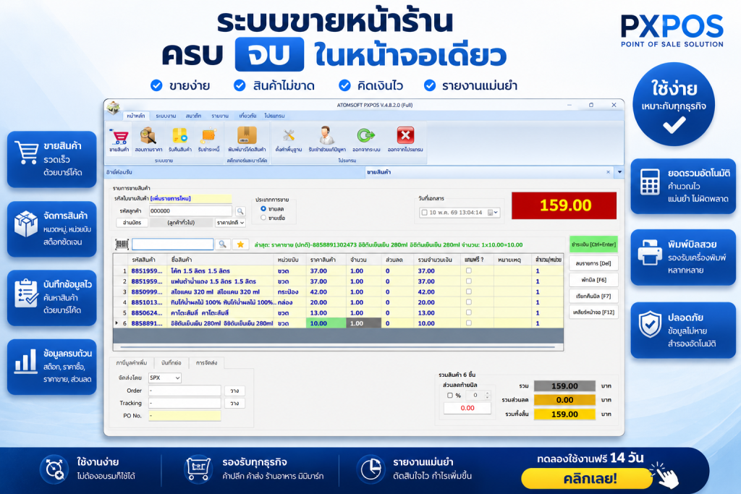Click the เคลียร์หน้าจอ [F12] button
This screenshot has width=741, height=494.
point(593,312)
